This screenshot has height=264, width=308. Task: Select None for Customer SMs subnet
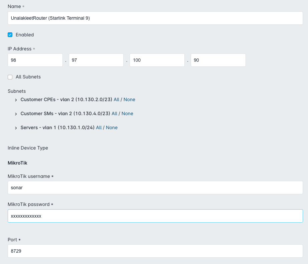[127, 113]
